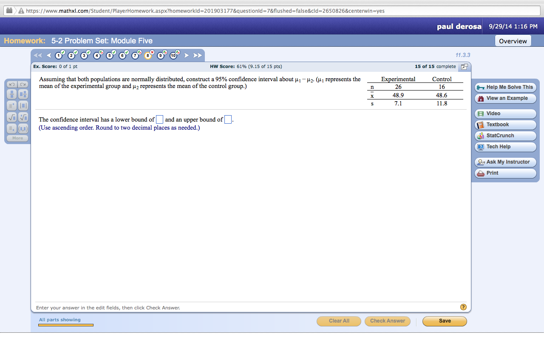
Task: Click Ask My Instructor
Action: point(505,162)
